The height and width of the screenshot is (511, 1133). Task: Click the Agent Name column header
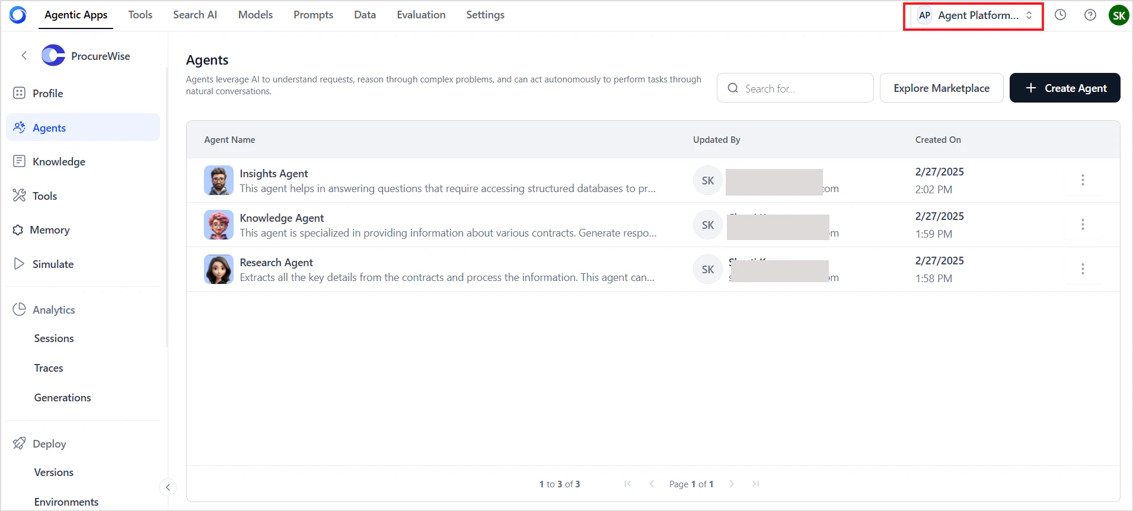(x=229, y=140)
